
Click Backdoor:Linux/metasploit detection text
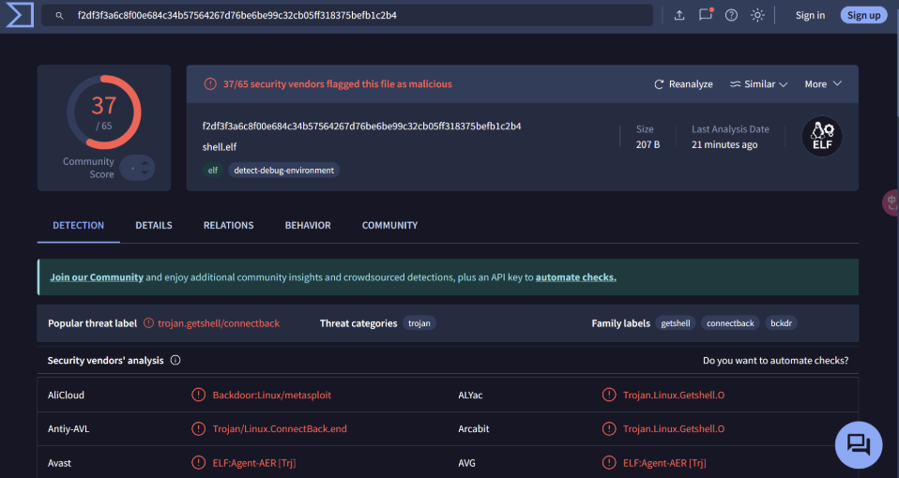pyautogui.click(x=272, y=395)
